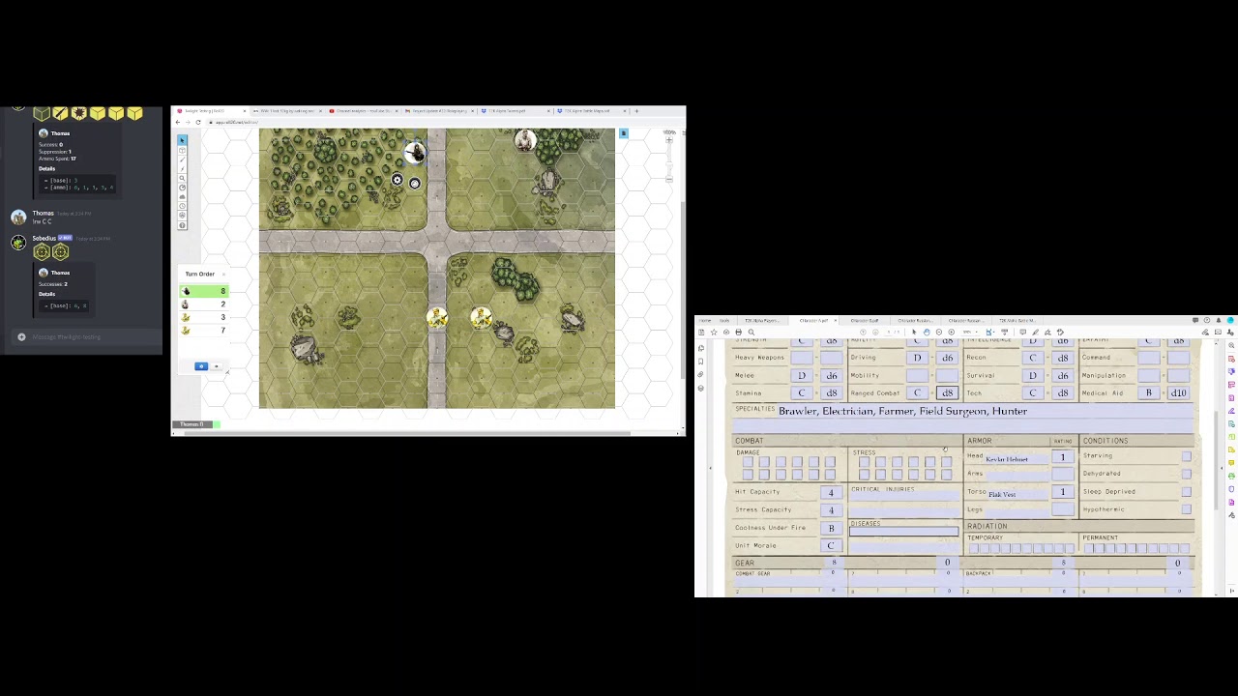The width and height of the screenshot is (1238, 696).
Task: Select the top-right soldier token on map
Action: click(x=525, y=141)
